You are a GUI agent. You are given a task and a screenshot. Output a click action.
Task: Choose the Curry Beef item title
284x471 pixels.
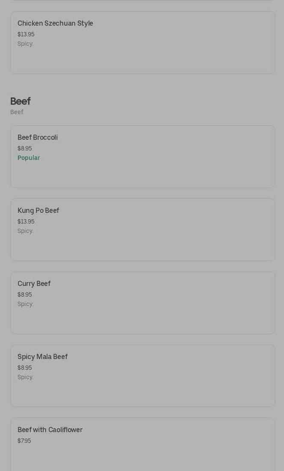tap(34, 284)
